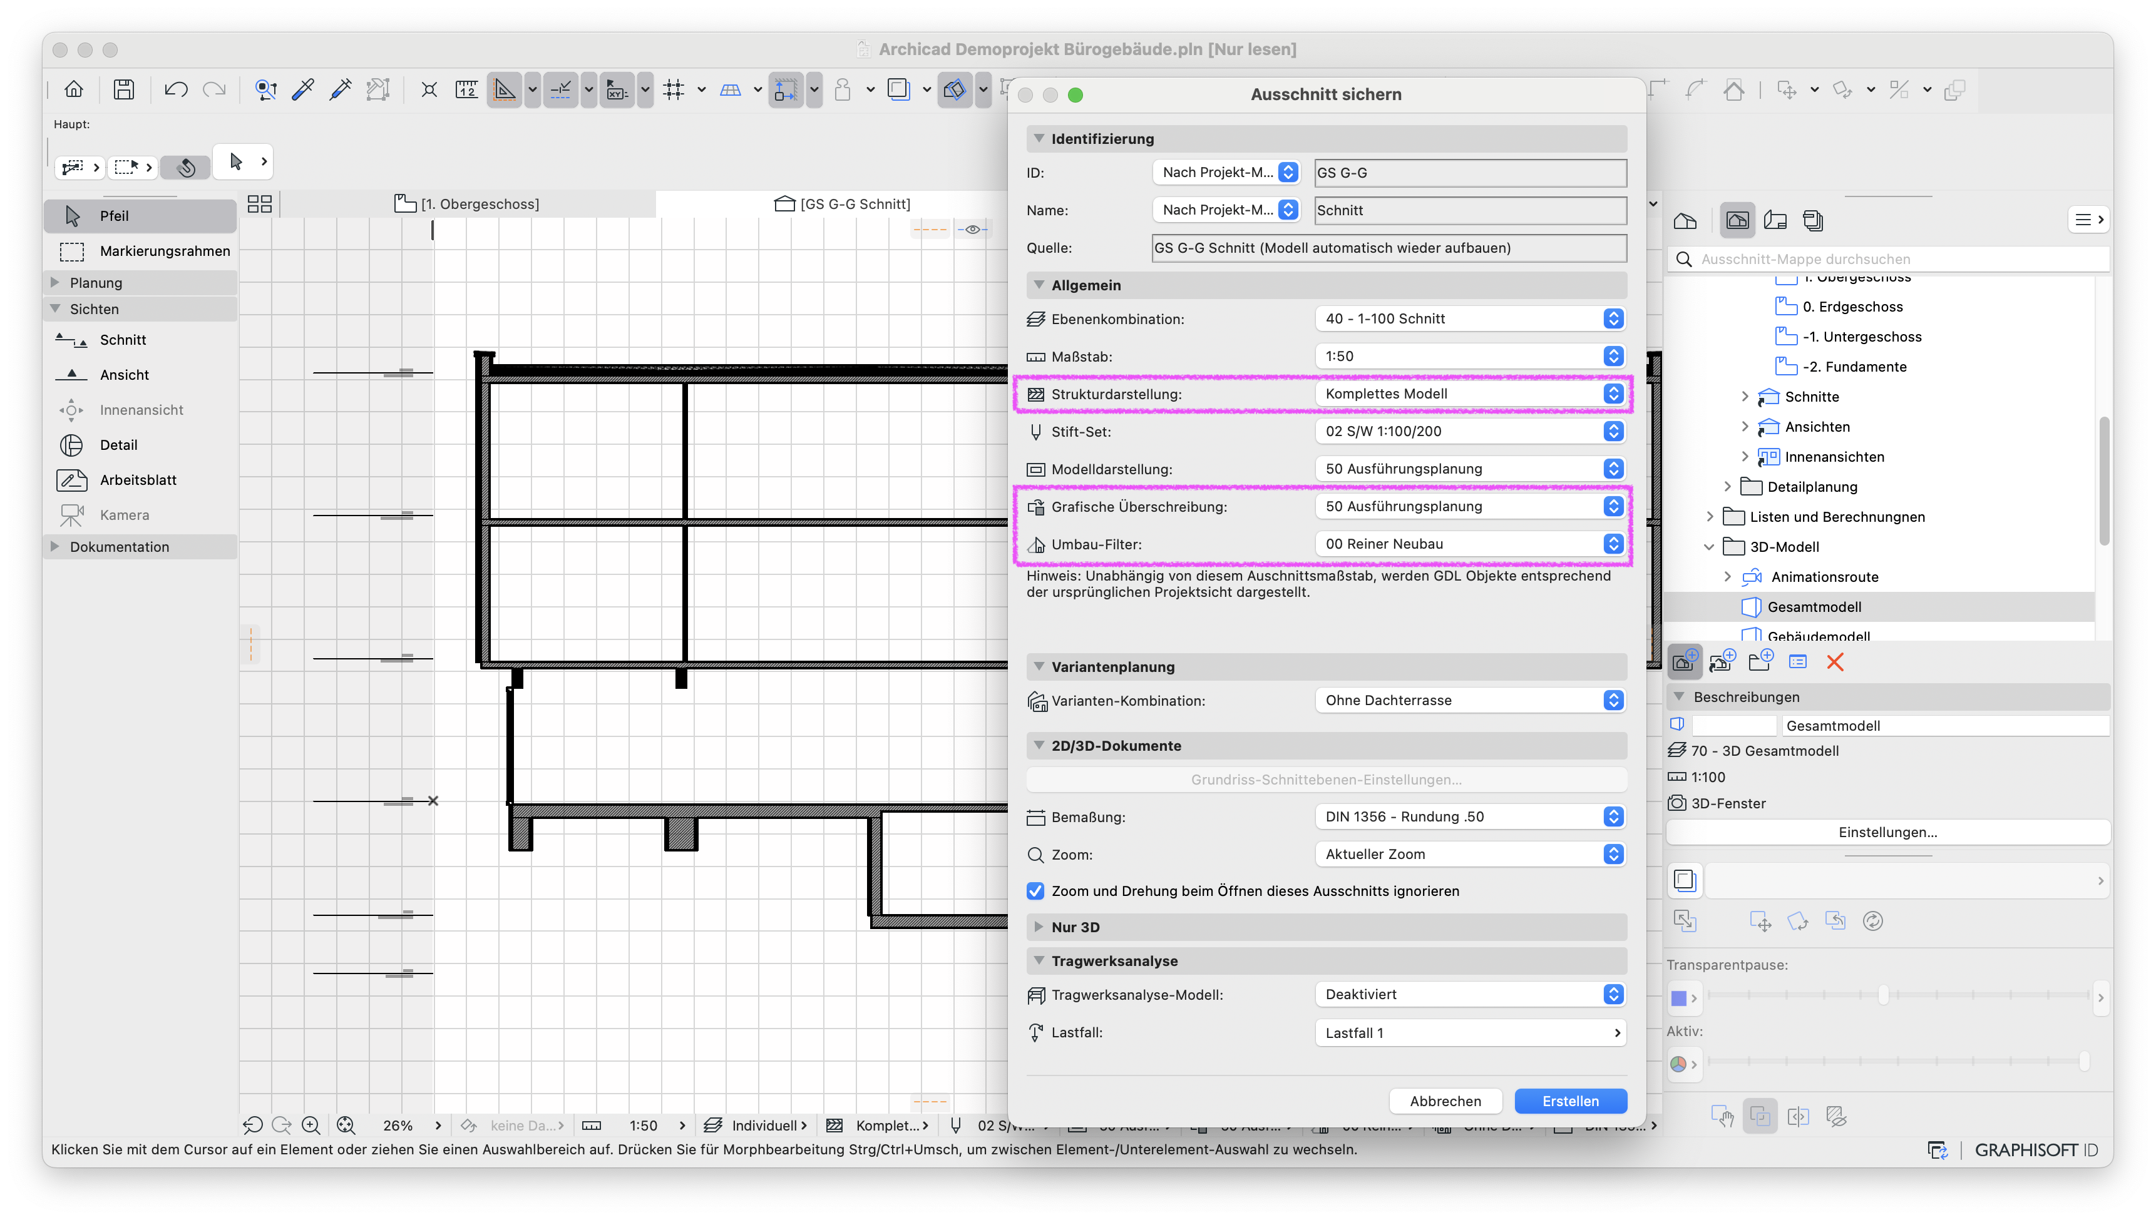Open the Grafische Überschreibung dropdown
2156x1220 pixels.
(1471, 506)
